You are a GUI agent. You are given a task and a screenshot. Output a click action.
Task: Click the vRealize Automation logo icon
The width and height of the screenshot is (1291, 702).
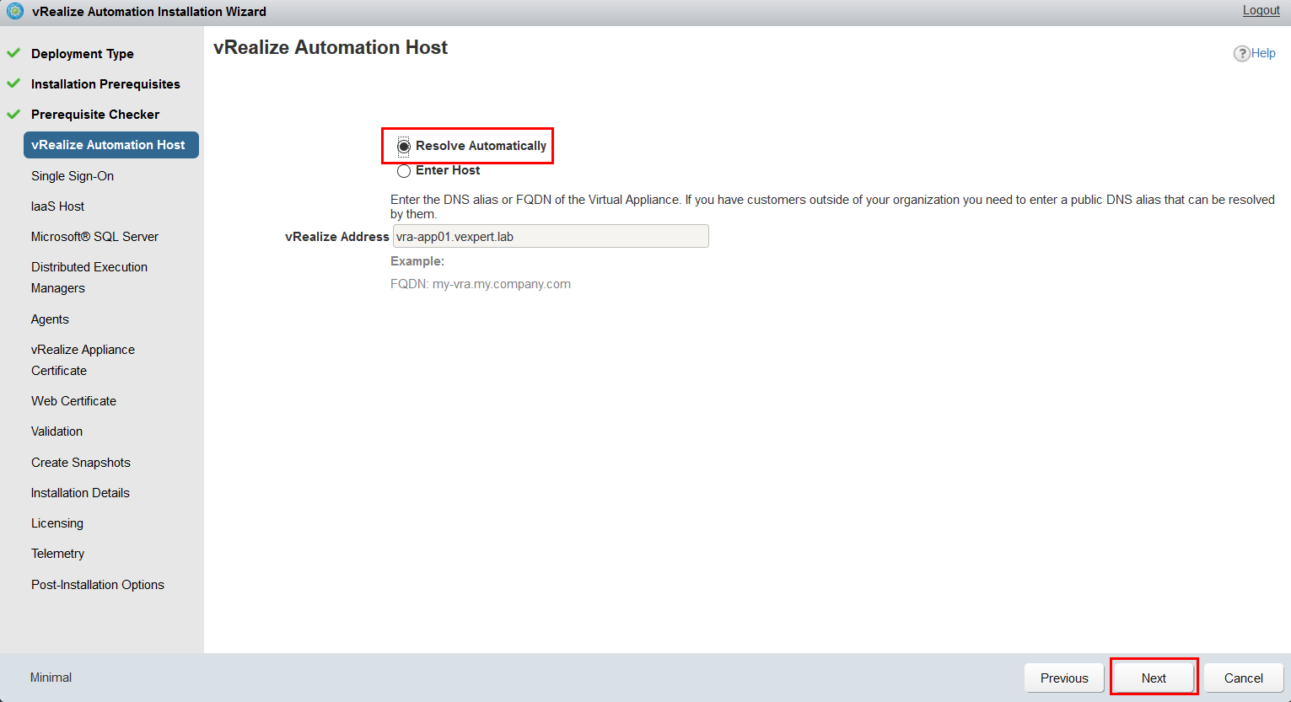pyautogui.click(x=15, y=11)
